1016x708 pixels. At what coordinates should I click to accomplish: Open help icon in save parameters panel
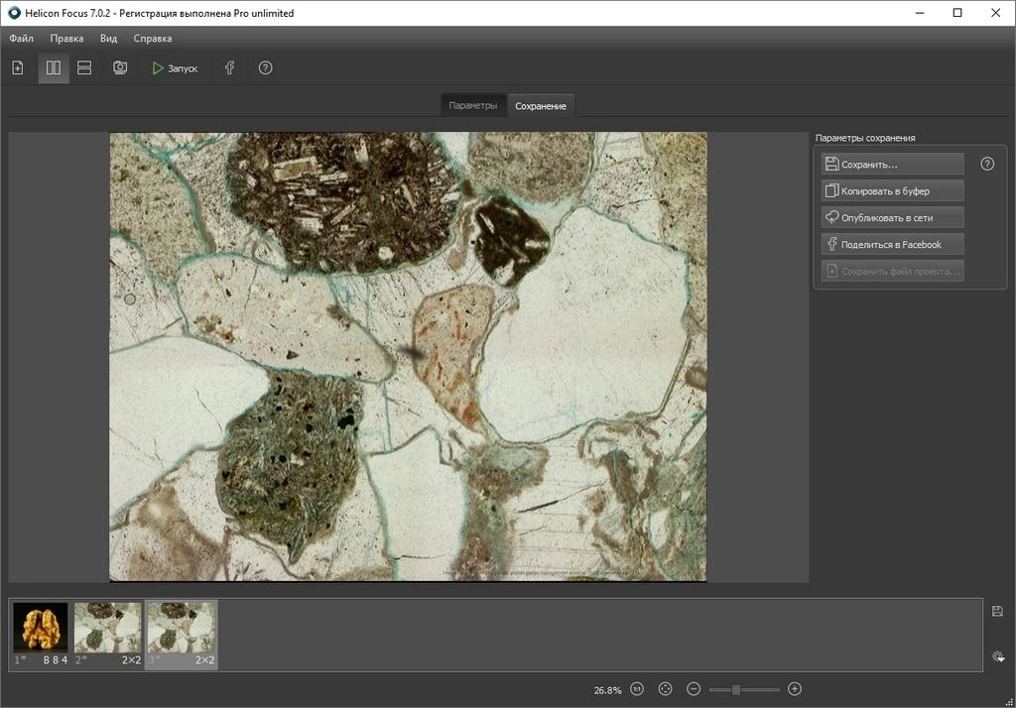coord(987,164)
